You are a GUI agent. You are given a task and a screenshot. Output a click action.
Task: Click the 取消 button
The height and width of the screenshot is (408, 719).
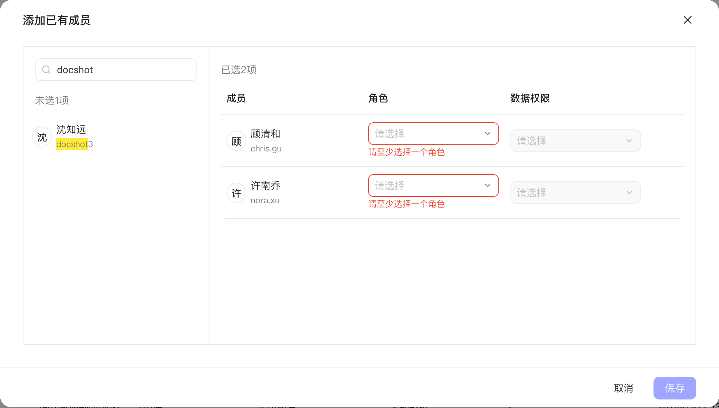point(624,388)
